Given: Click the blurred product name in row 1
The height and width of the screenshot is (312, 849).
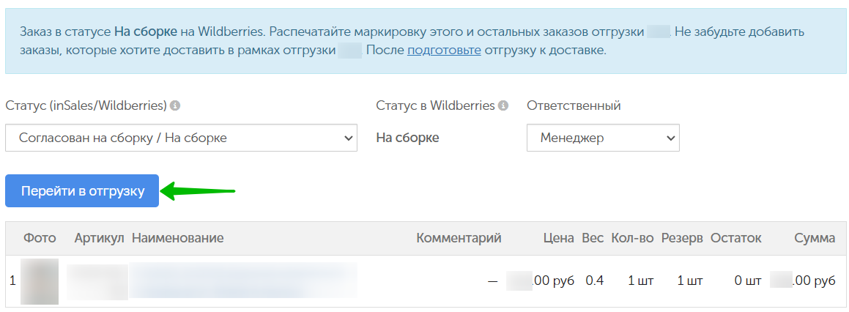Looking at the screenshot, I should (243, 281).
